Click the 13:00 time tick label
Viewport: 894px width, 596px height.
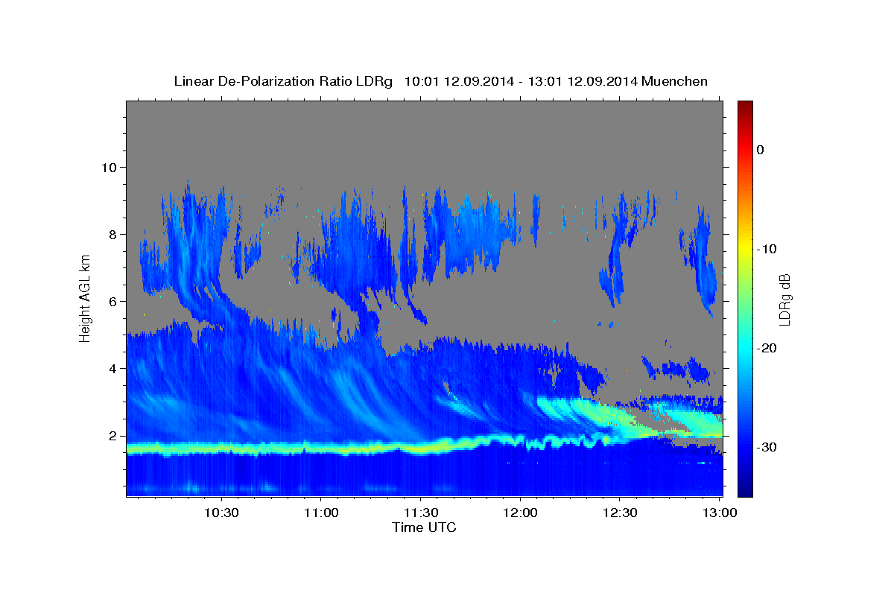click(x=719, y=513)
